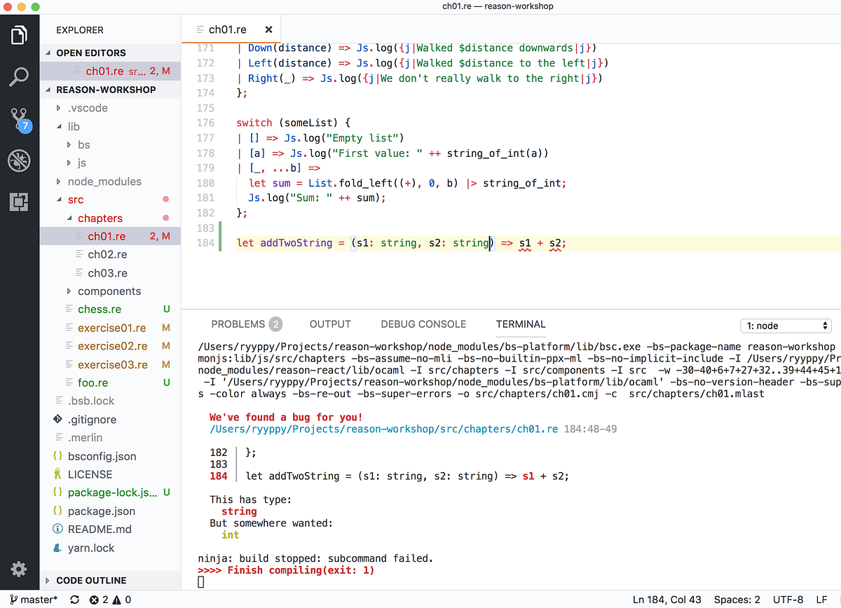Viewport: 841px width, 608px height.
Task: Click the synchronize changes icon in status bar
Action: point(74,600)
